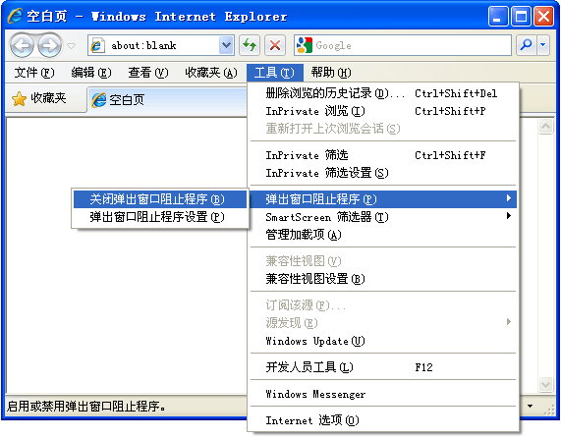
Task: Click the Back navigation arrow button
Action: pos(23,45)
